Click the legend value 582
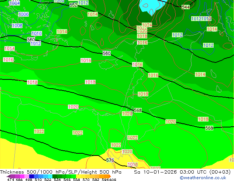234x181 pixels. tap(96, 180)
